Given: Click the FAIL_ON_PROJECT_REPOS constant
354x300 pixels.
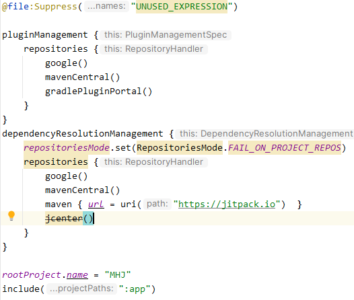Looking at the screenshot, I should coord(285,148).
